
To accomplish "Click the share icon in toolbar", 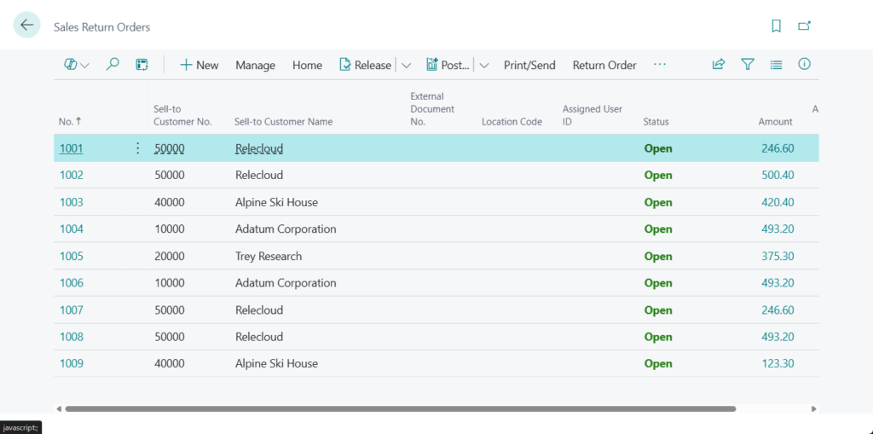I will [719, 65].
